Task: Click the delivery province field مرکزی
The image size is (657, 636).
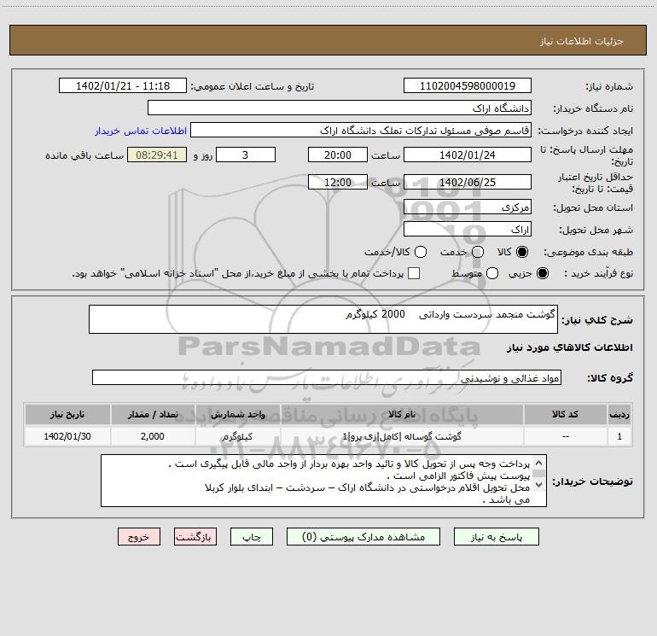Action: [468, 207]
